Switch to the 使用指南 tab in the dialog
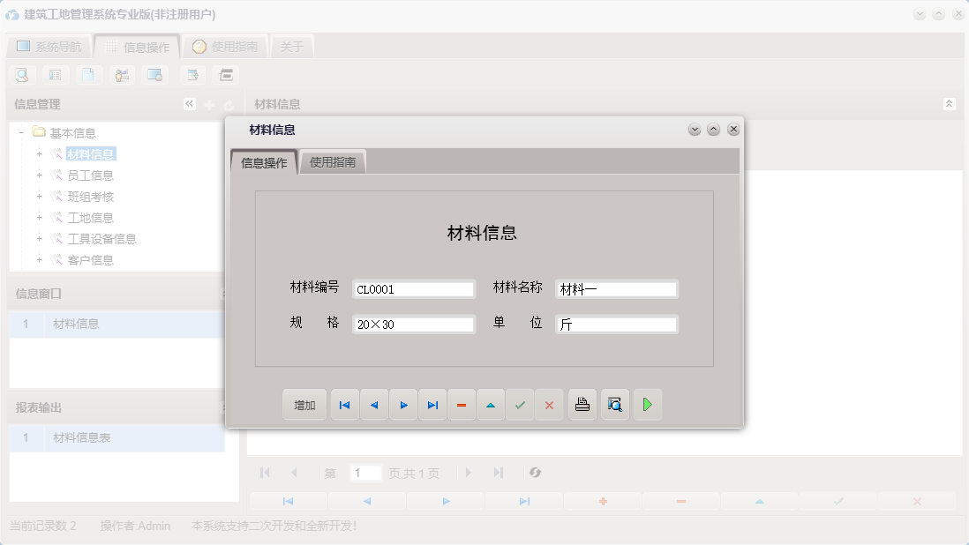This screenshot has height=545, width=969. pyautogui.click(x=334, y=161)
